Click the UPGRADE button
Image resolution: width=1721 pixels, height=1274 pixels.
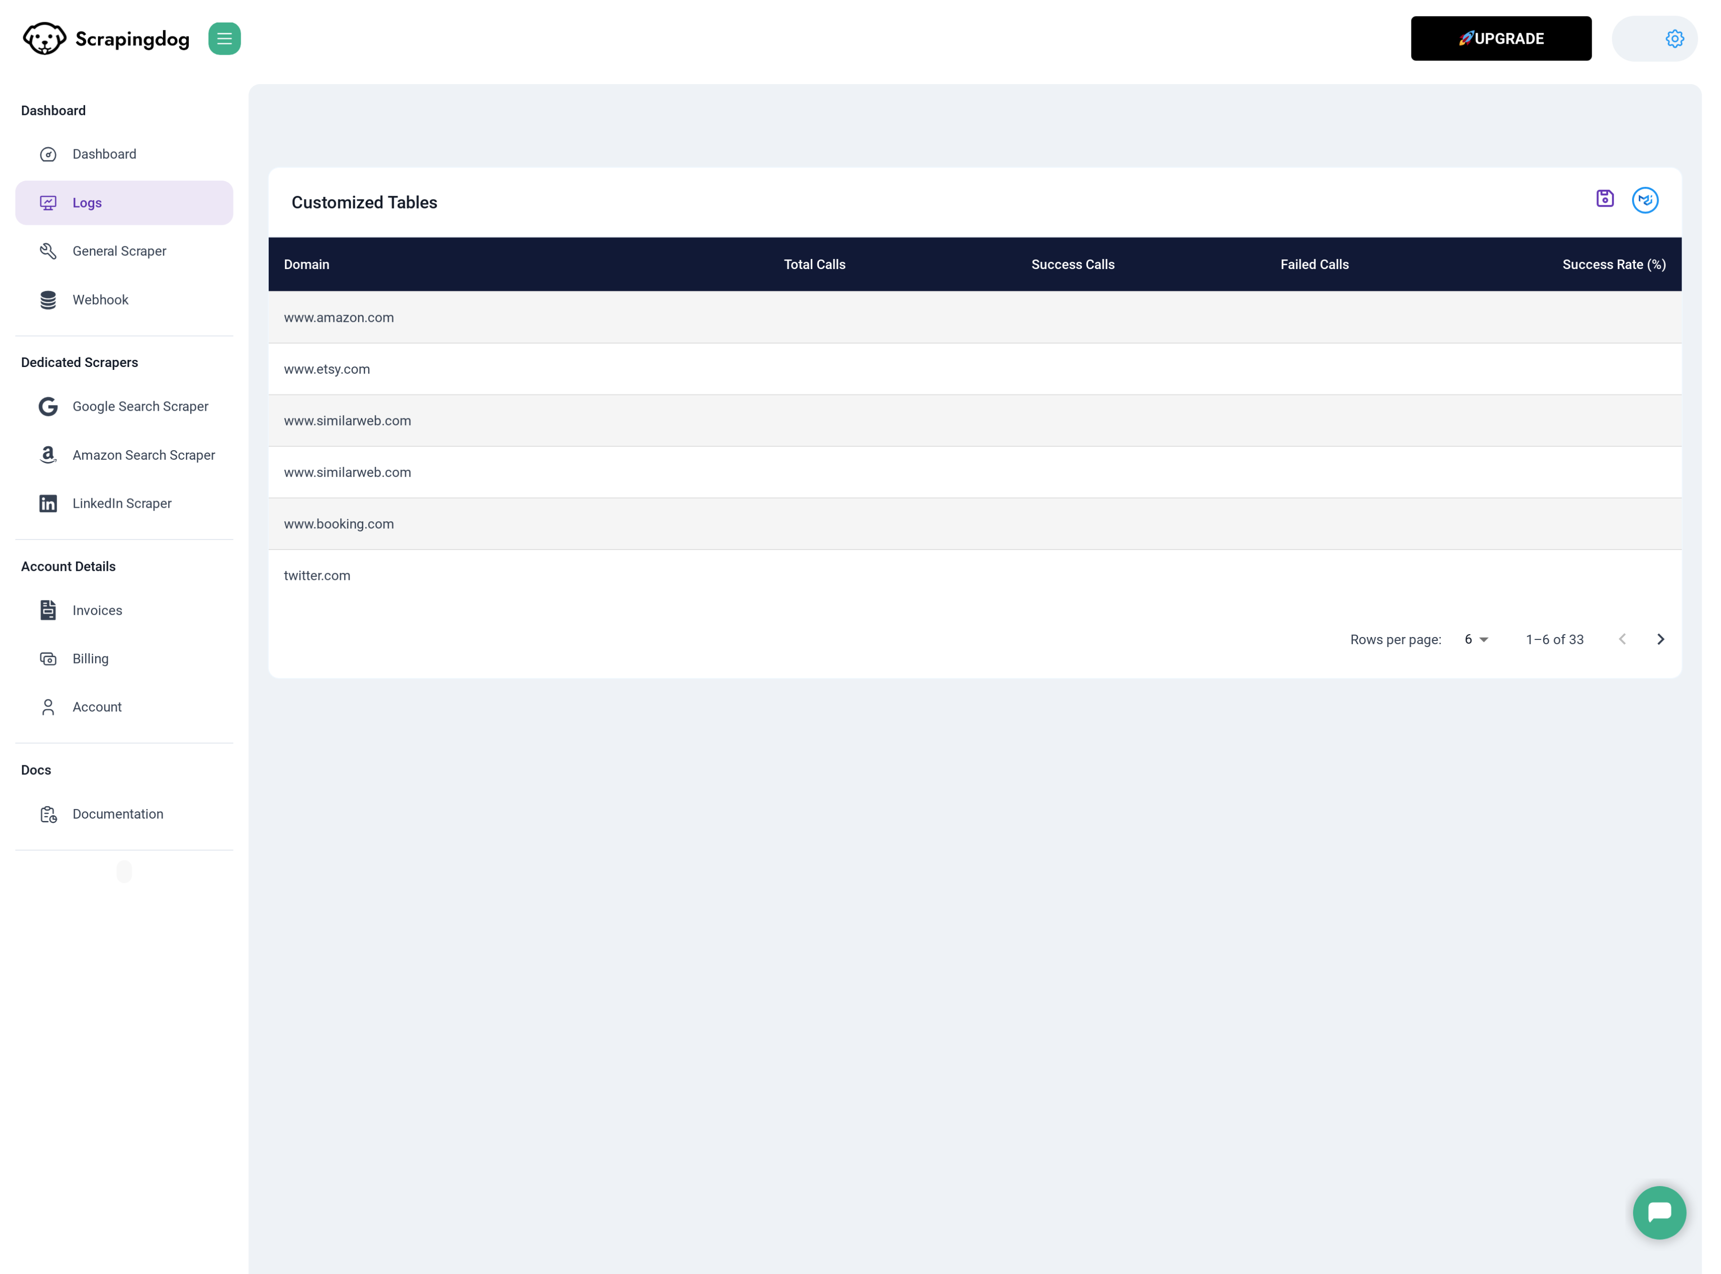1500,38
